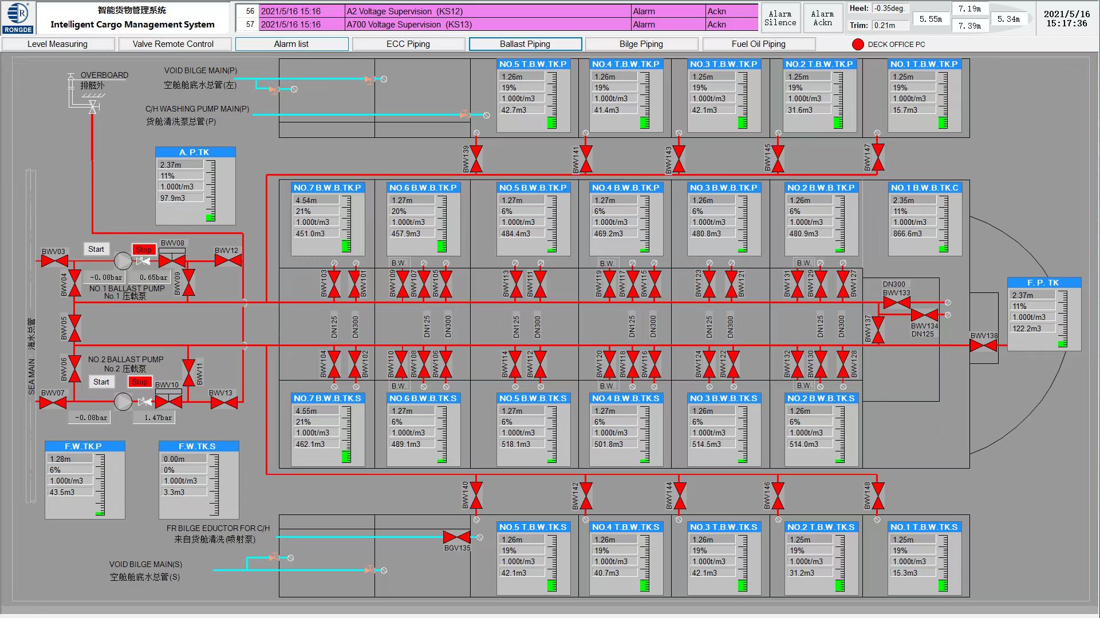Click the BWV03 sea main valve
Viewport: 1100px width, 618px height.
[55, 261]
